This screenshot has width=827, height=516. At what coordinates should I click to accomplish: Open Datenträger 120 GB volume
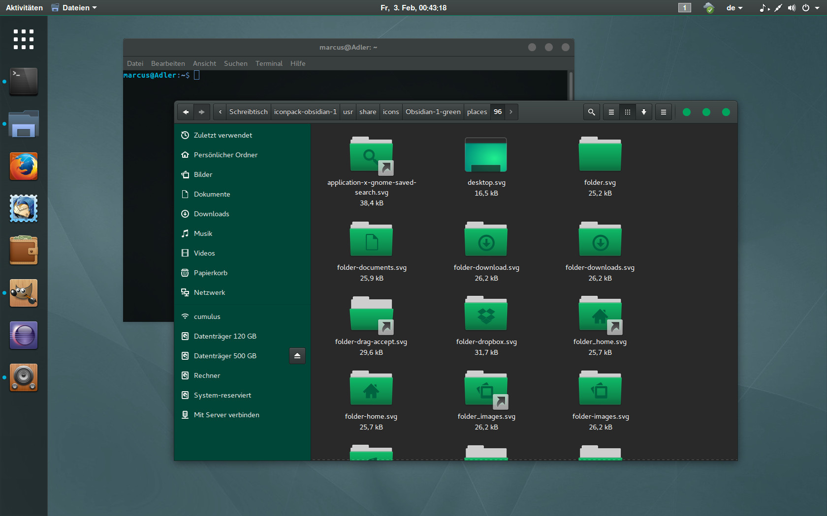pos(242,336)
